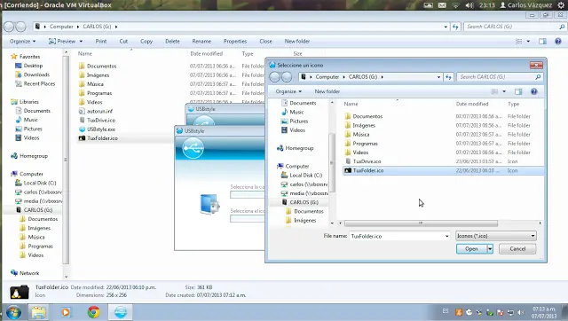Open the split arrow next to Open
This screenshot has width=568, height=321.
coord(490,248)
